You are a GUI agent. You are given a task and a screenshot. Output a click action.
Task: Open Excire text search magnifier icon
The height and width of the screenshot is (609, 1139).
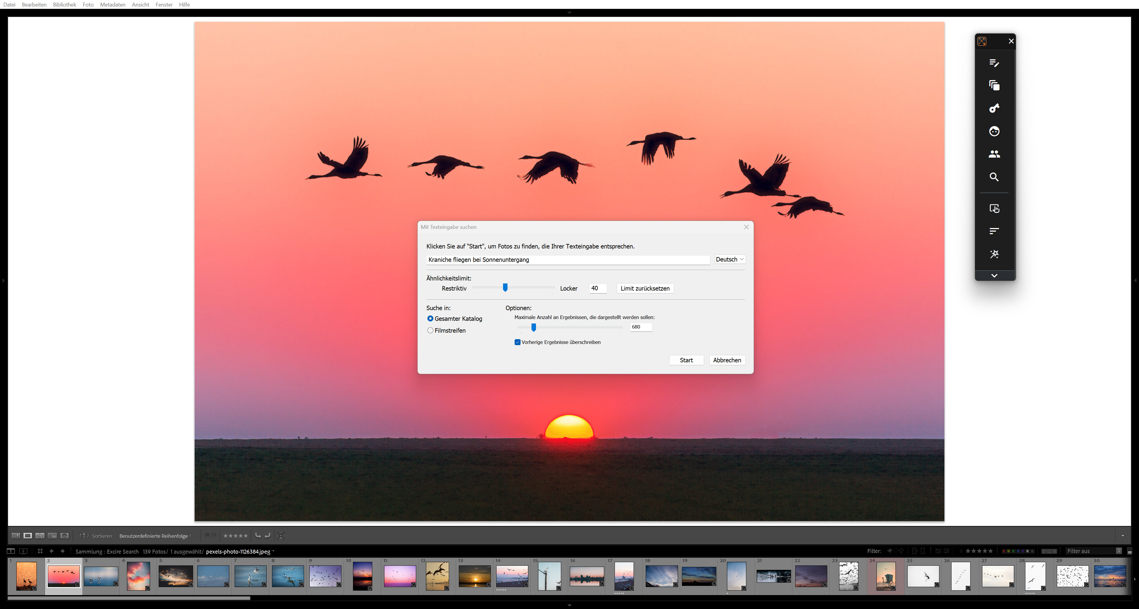[x=994, y=177]
